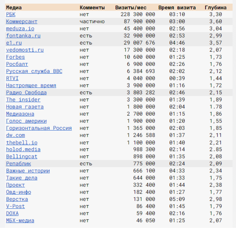
Task: Select the 87 900 000 visits value
Action: coord(139,21)
